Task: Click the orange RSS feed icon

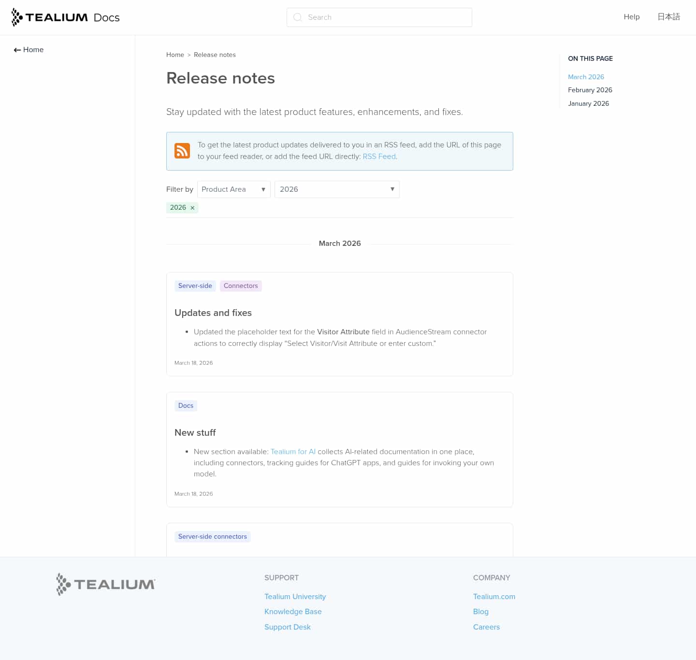Action: point(182,151)
